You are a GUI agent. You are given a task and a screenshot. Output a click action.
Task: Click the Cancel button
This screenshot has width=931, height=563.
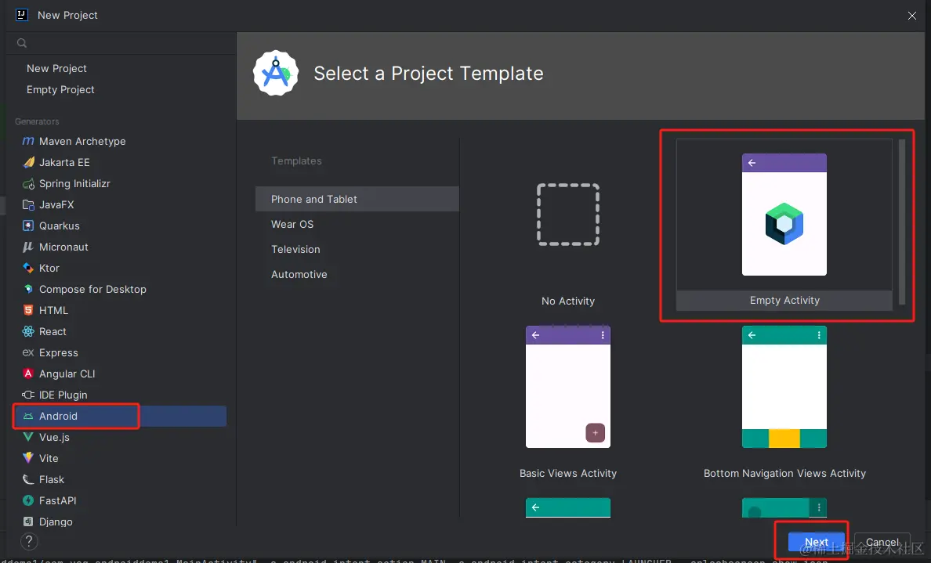click(882, 542)
